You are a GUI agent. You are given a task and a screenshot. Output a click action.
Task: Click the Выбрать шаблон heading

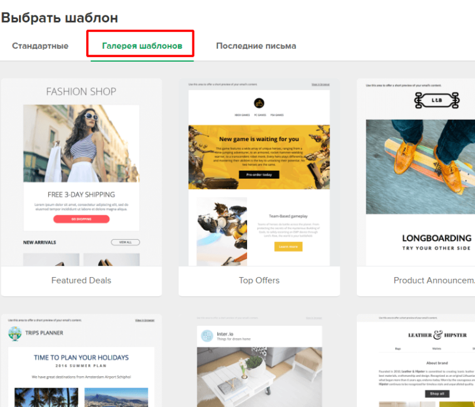pyautogui.click(x=60, y=18)
